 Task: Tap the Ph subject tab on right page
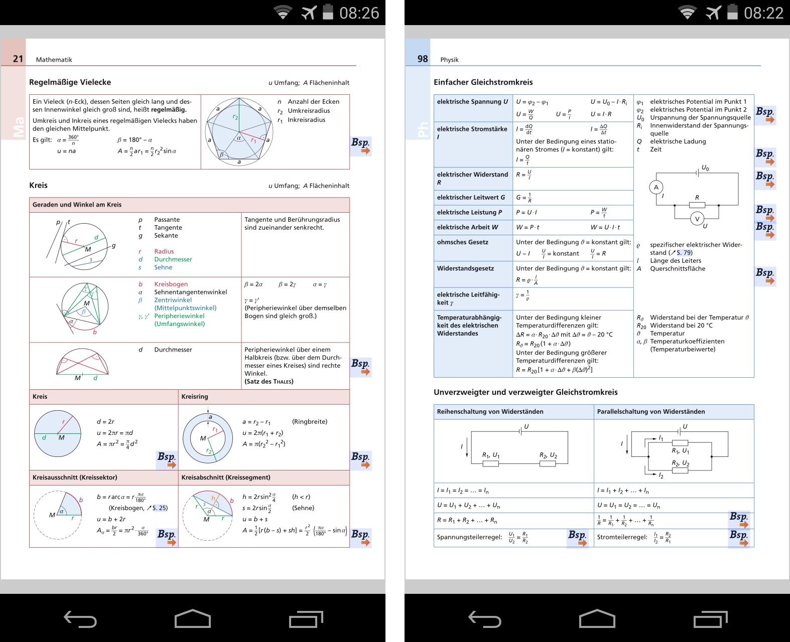(x=423, y=129)
